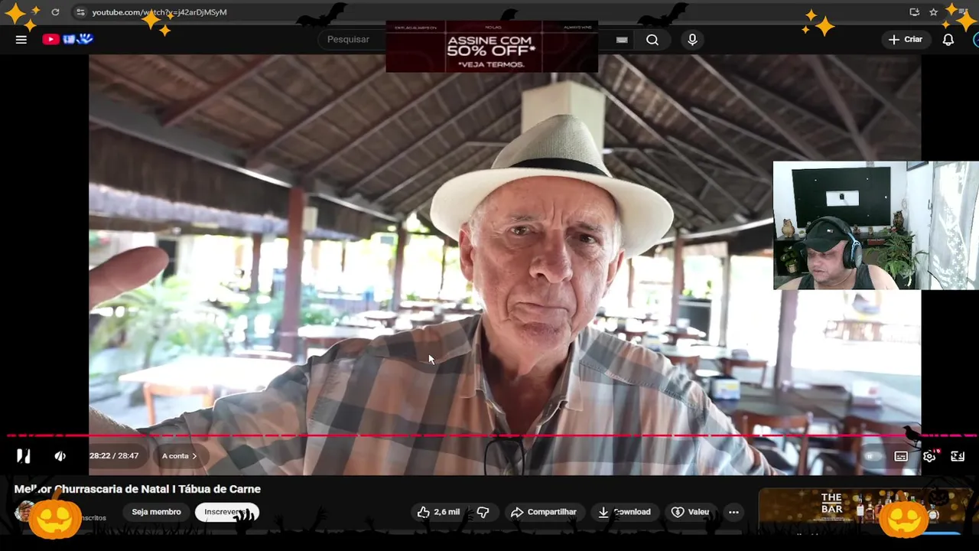Like the video (2,6 mil)

pyautogui.click(x=439, y=512)
